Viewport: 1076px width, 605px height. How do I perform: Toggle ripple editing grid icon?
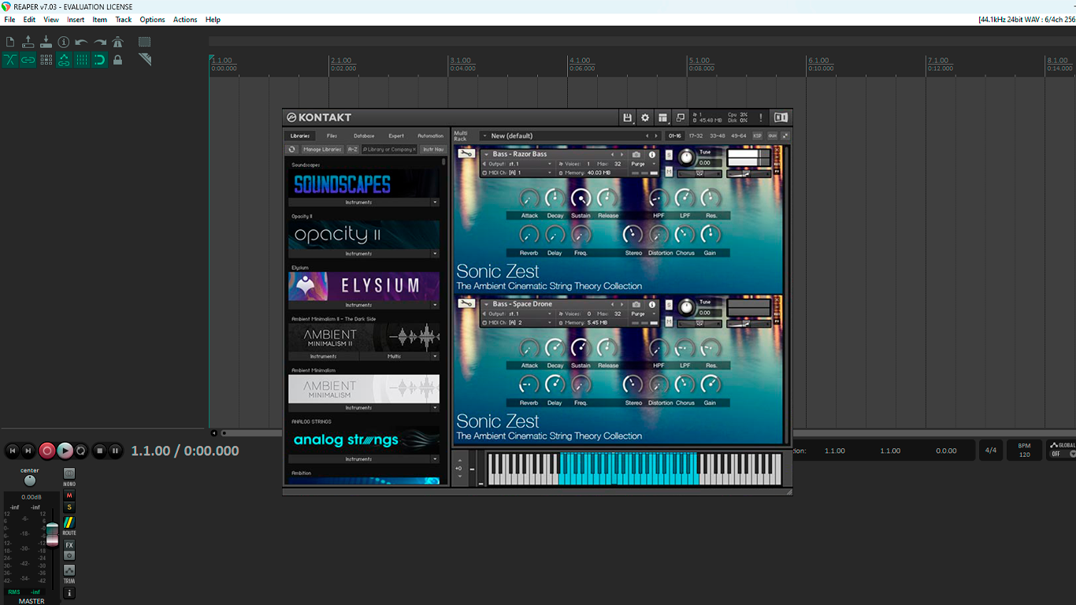coord(46,60)
